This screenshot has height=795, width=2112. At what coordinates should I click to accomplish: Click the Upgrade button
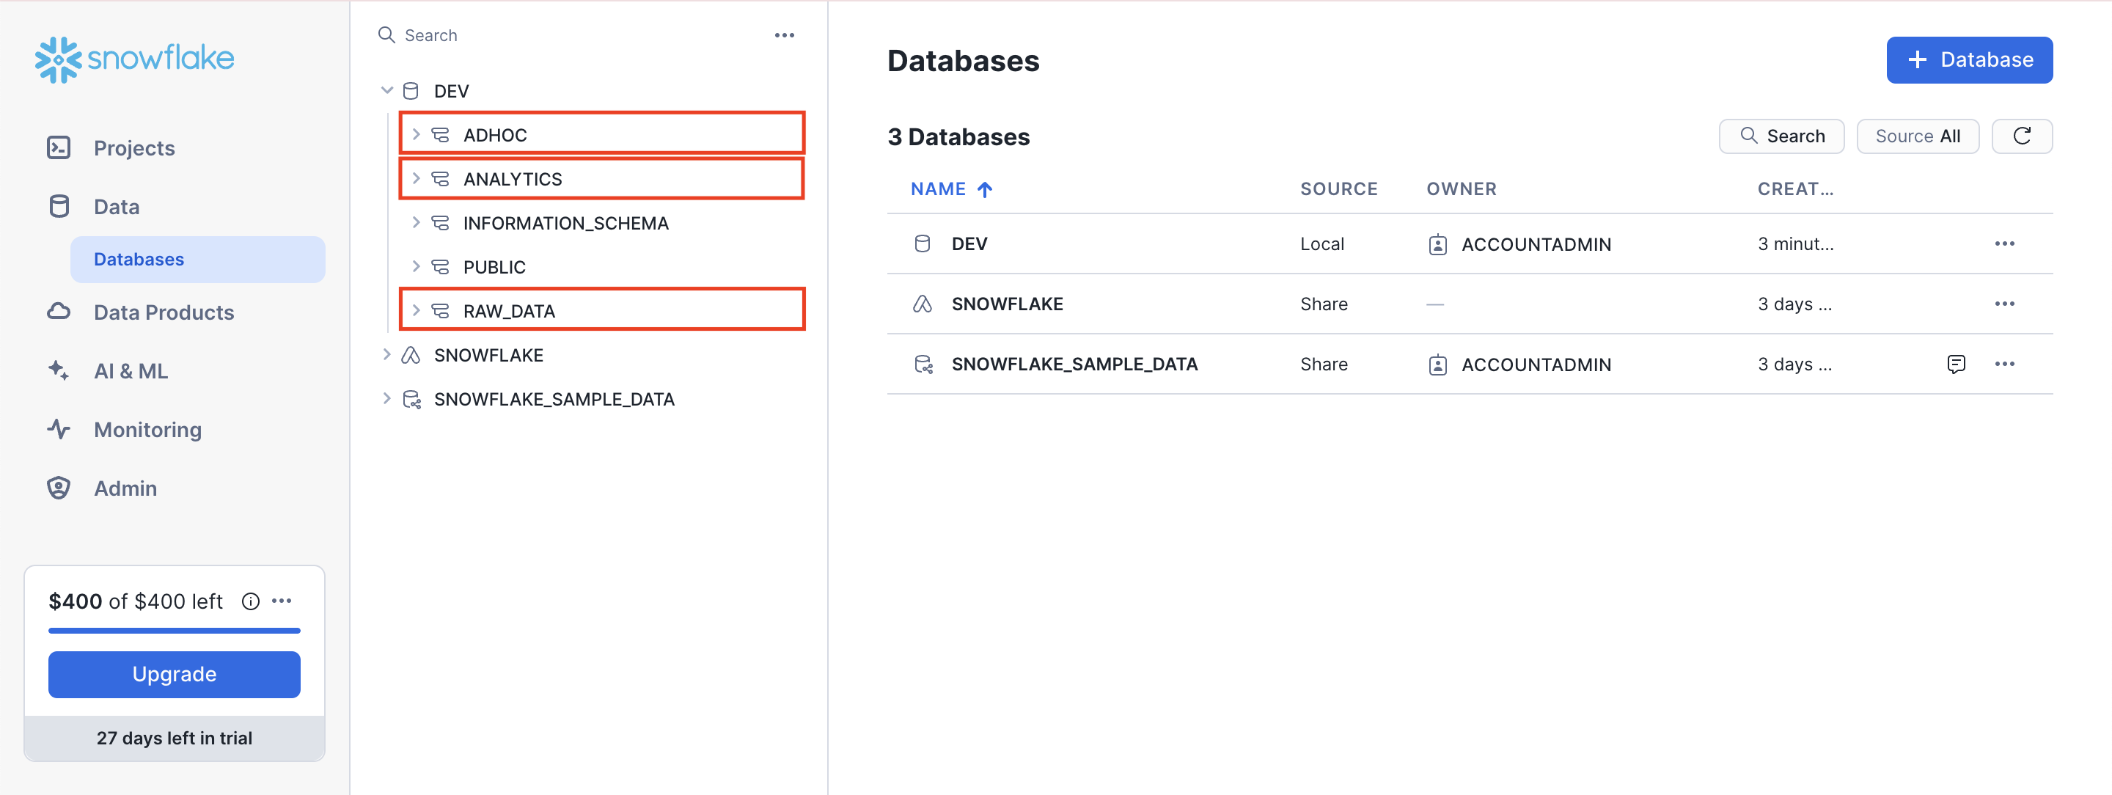point(174,674)
